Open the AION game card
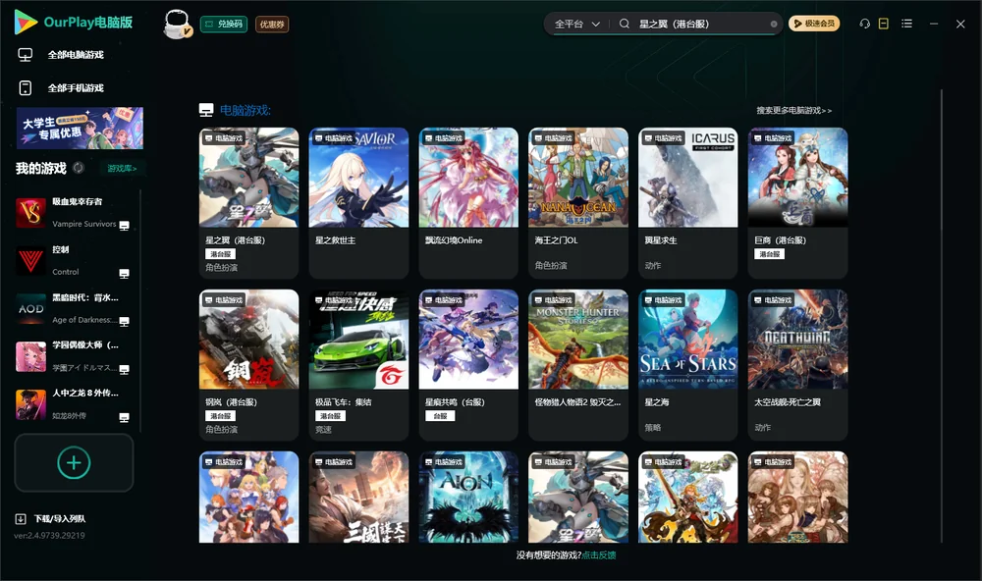982x581 pixels. click(x=468, y=498)
